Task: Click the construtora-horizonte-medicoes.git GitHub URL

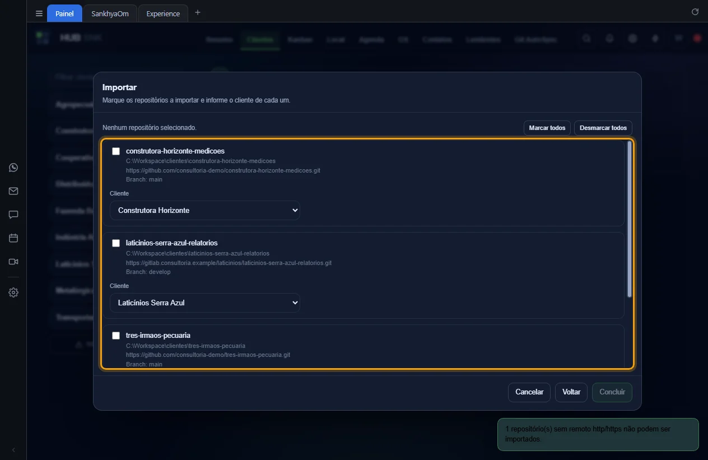Action: coord(223,170)
